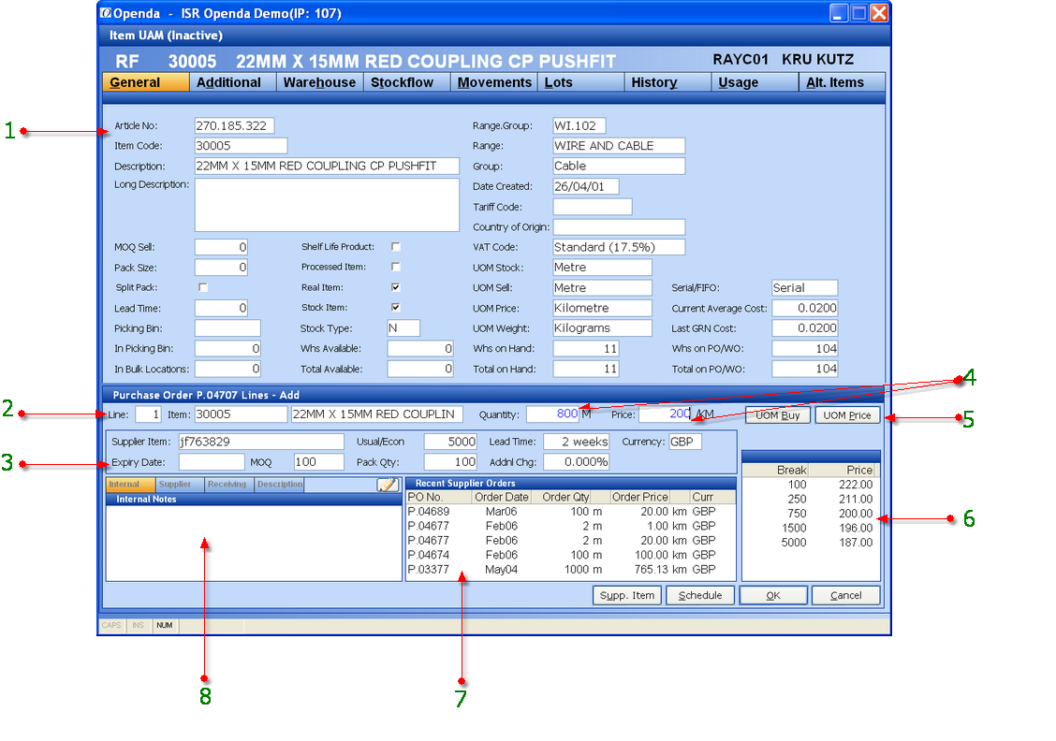
Task: Click the MOQ field showing 100
Action: click(x=319, y=462)
